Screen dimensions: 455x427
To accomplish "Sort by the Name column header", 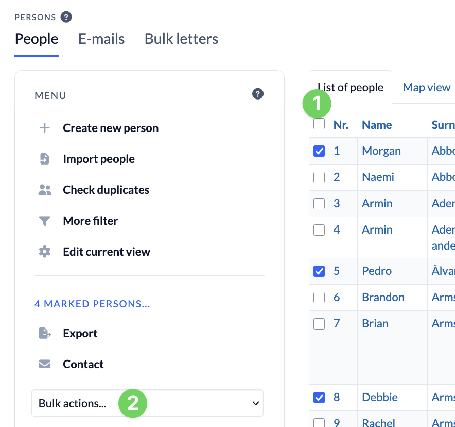I will coord(377,125).
